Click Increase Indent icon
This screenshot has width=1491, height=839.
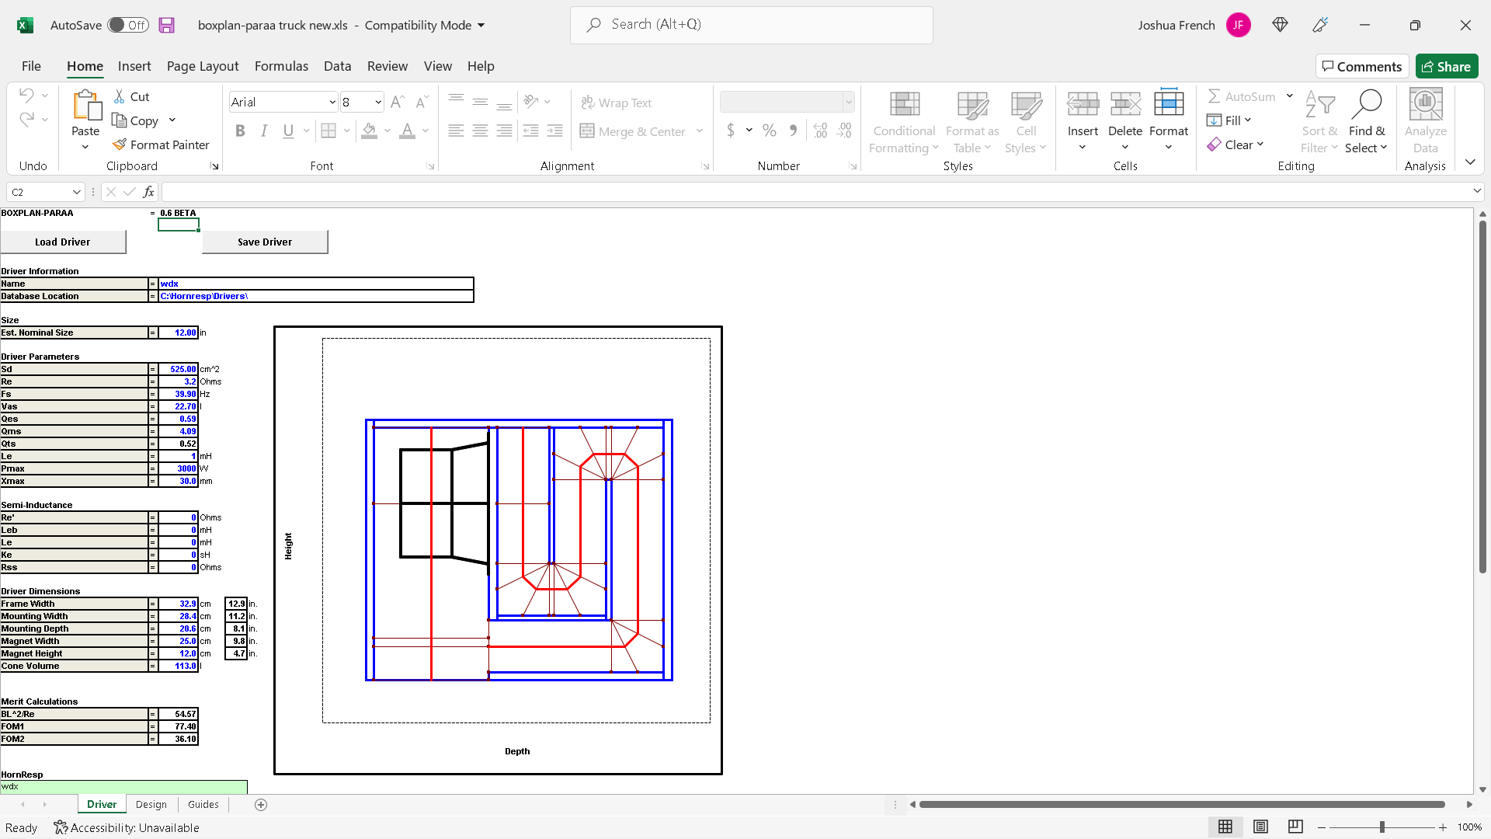(x=554, y=131)
